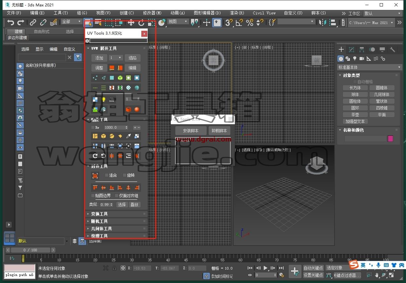Open Edit Named Selection Sets icon

click(x=272, y=22)
